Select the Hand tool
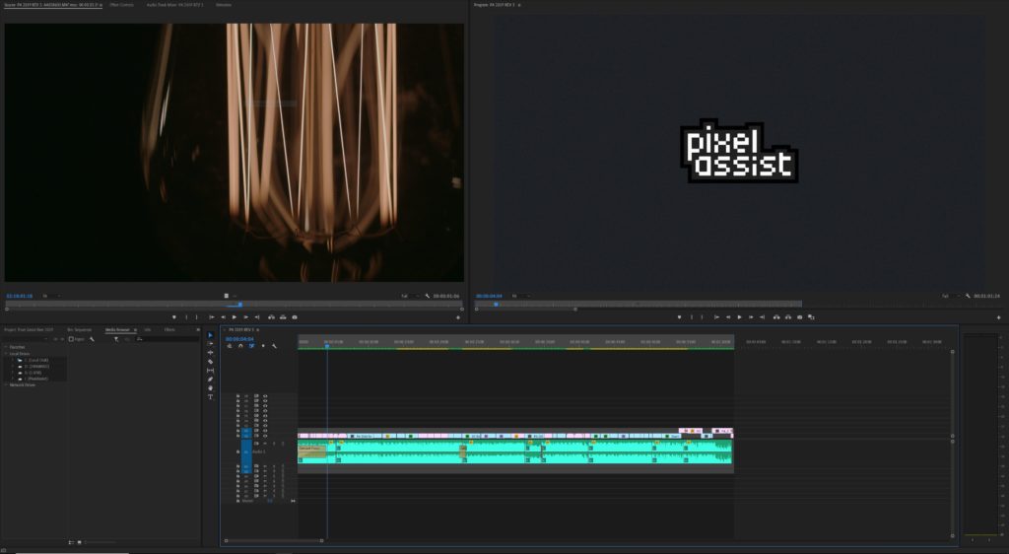This screenshot has width=1009, height=554. tap(211, 388)
